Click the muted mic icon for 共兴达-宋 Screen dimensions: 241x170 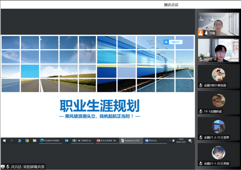[x=201, y=59]
